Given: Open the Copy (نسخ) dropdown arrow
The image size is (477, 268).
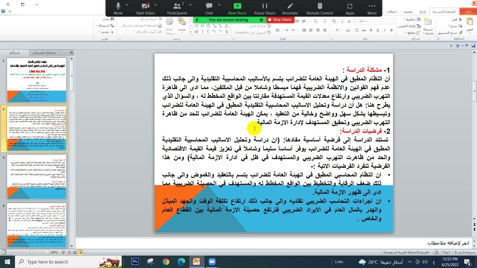Looking at the screenshot, I should point(449,26).
